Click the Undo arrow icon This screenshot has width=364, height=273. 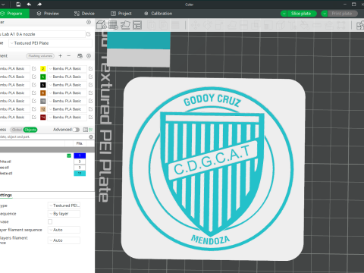pyautogui.click(x=29, y=5)
